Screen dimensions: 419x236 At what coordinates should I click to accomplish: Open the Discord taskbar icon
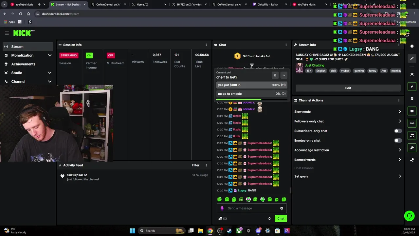coord(258,231)
